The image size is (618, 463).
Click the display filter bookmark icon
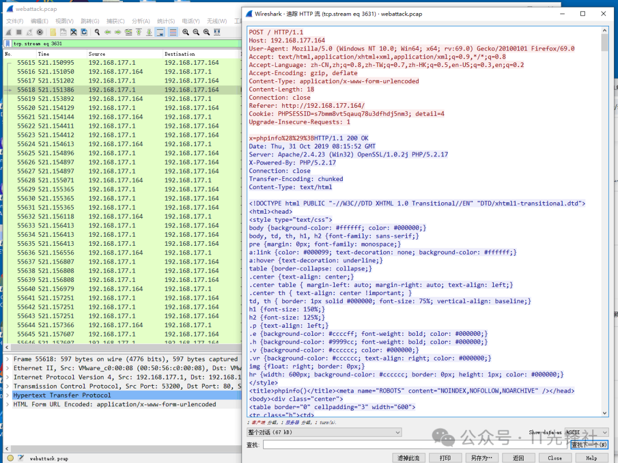(x=7, y=44)
